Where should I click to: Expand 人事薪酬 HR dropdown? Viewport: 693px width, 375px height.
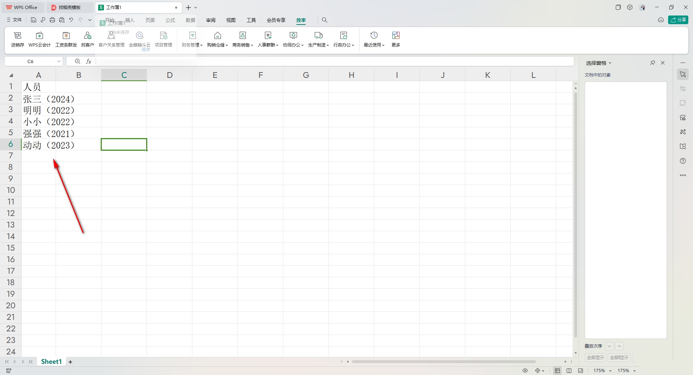click(x=268, y=39)
